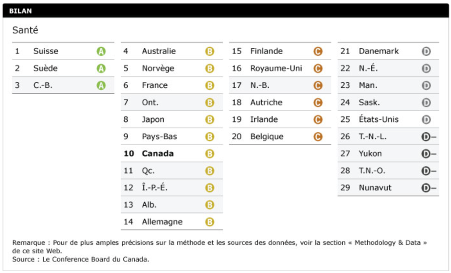Image resolution: width=451 pixels, height=273 pixels.
Task: Click the grey D grade icon for Danemark
Action: click(426, 51)
